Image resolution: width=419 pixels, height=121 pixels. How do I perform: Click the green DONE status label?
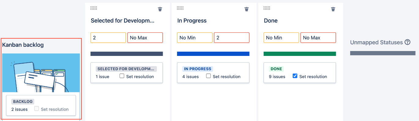pyautogui.click(x=276, y=69)
